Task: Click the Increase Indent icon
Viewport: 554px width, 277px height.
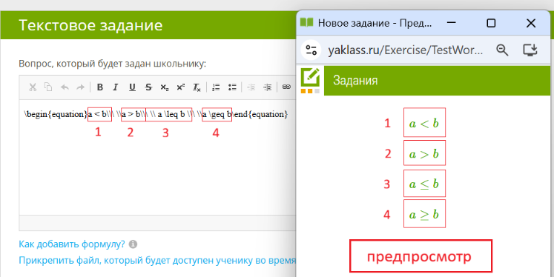Action: pos(268,87)
